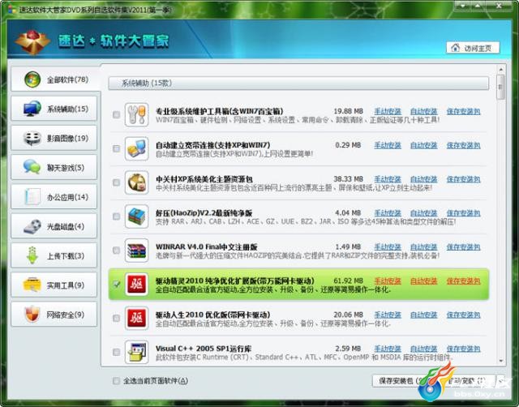The width and height of the screenshot is (519, 407).
Task: Click 访问主页 button
Action: pos(473,48)
